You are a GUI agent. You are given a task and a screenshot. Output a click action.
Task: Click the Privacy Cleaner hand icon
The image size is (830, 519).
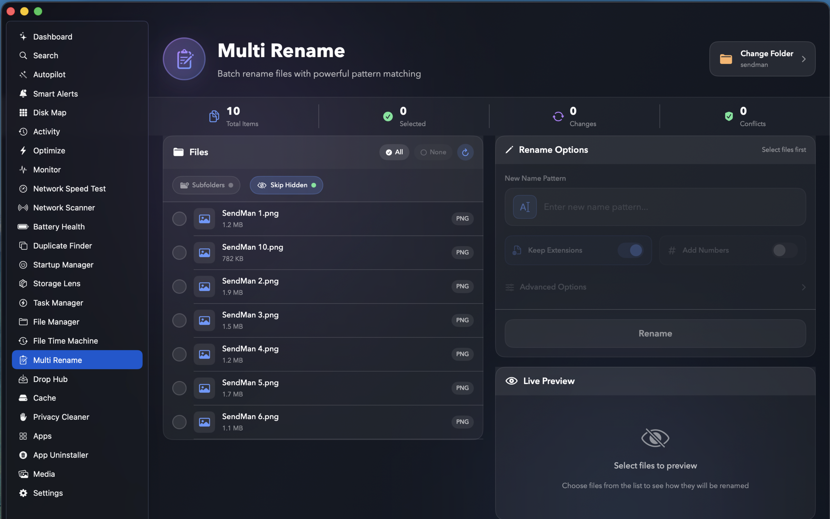coord(23,417)
